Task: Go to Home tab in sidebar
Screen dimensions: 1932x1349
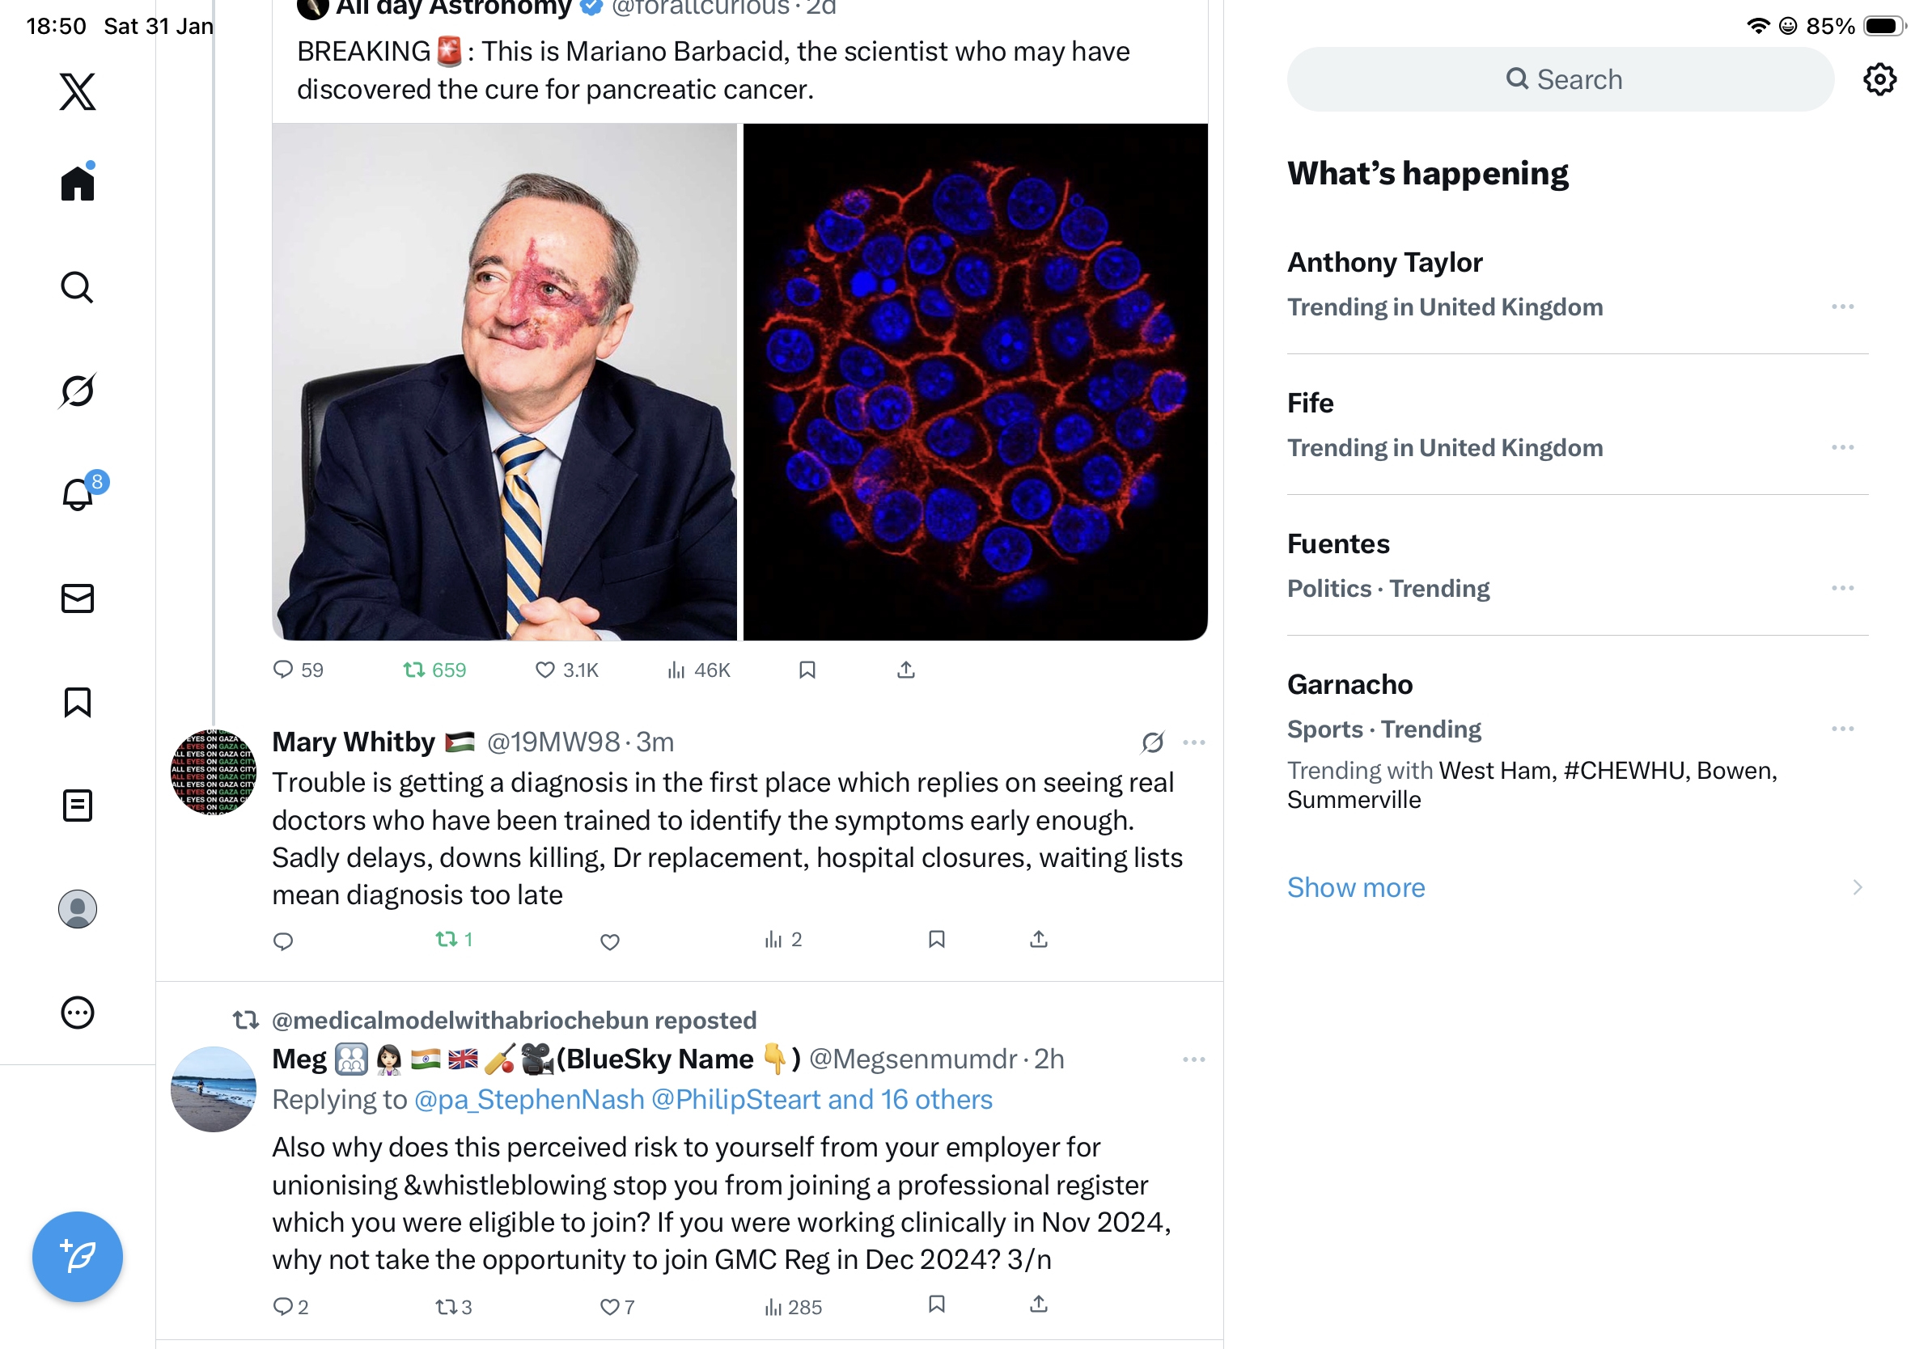Action: click(x=78, y=181)
